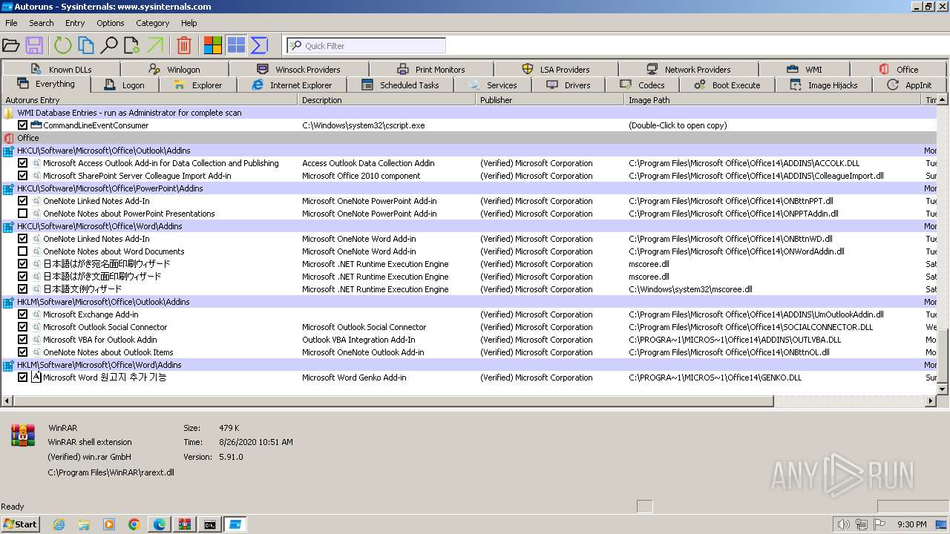The image size is (950, 534).
Task: Launch Internet Explorer from the taskbar
Action: [x=59, y=524]
